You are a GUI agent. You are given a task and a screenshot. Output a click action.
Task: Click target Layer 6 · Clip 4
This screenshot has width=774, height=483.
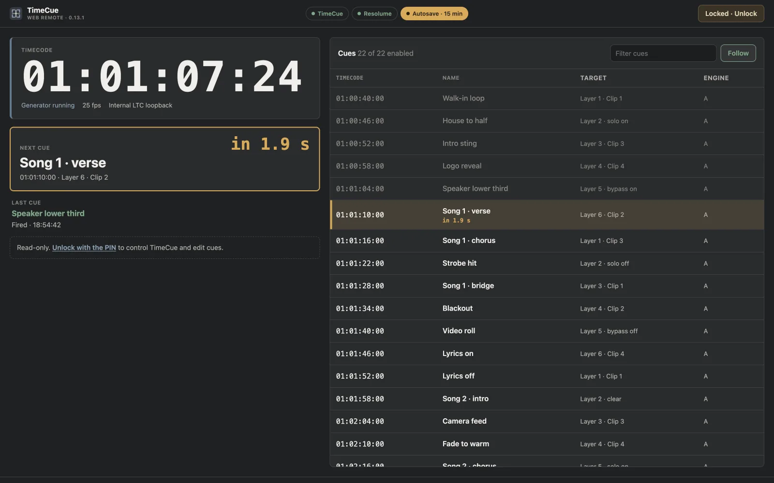pyautogui.click(x=602, y=354)
